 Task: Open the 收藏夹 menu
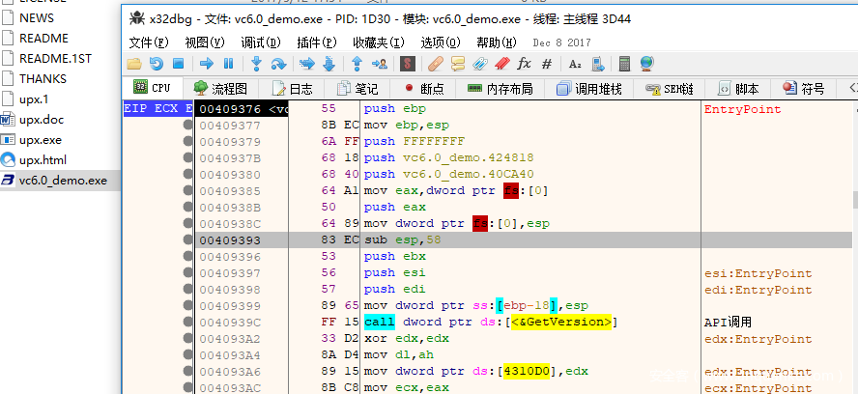coord(379,42)
